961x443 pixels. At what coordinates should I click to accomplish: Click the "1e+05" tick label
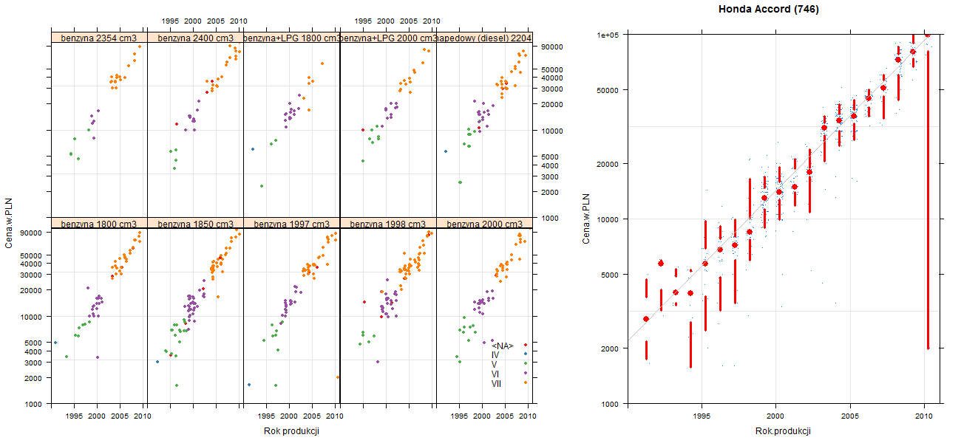click(x=608, y=35)
